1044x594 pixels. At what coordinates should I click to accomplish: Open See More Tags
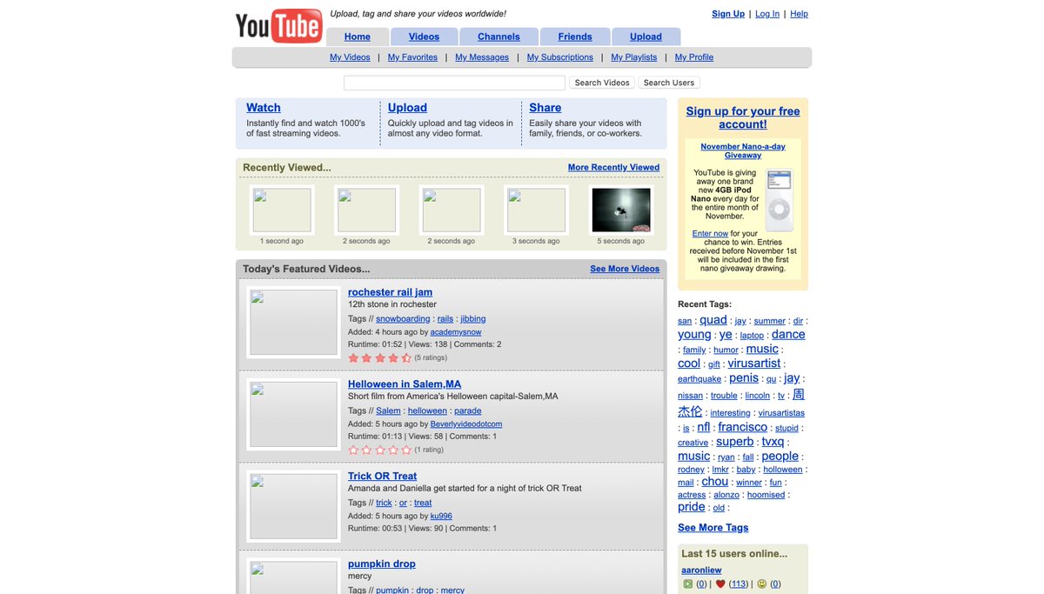click(713, 528)
